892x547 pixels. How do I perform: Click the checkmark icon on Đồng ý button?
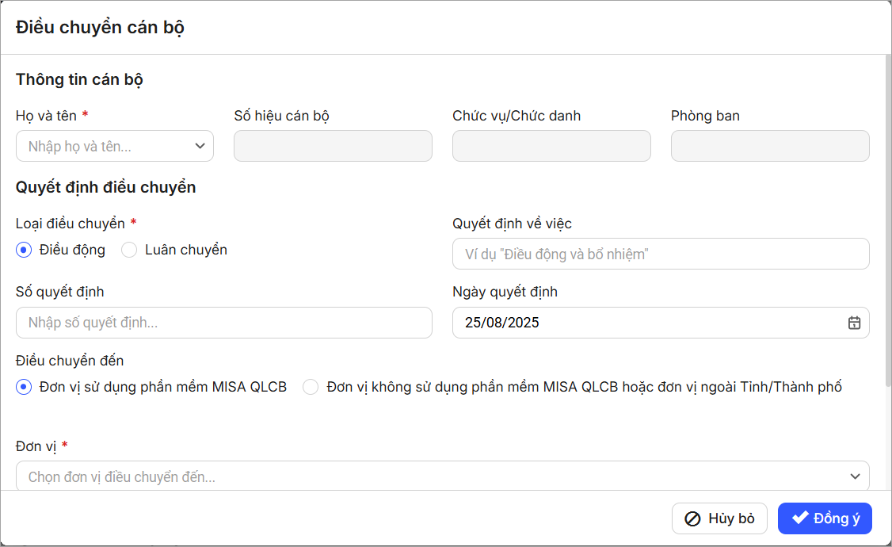[x=800, y=518]
